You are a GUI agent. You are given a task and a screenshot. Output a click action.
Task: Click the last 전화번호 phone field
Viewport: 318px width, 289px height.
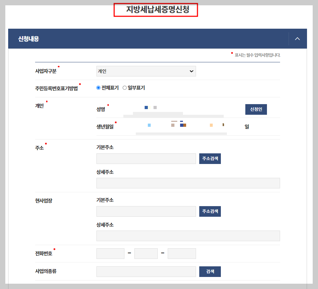tap(182, 253)
